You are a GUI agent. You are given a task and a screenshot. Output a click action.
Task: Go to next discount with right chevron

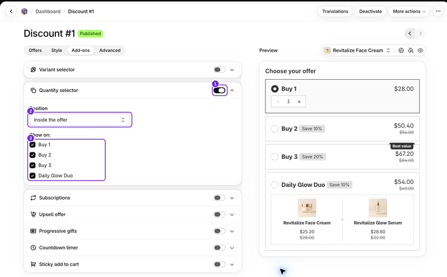click(420, 34)
